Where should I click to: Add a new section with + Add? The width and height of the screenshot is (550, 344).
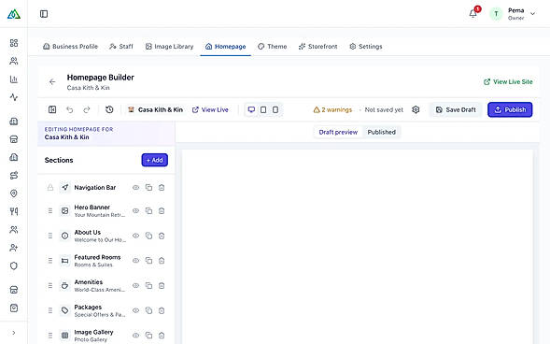pos(155,160)
